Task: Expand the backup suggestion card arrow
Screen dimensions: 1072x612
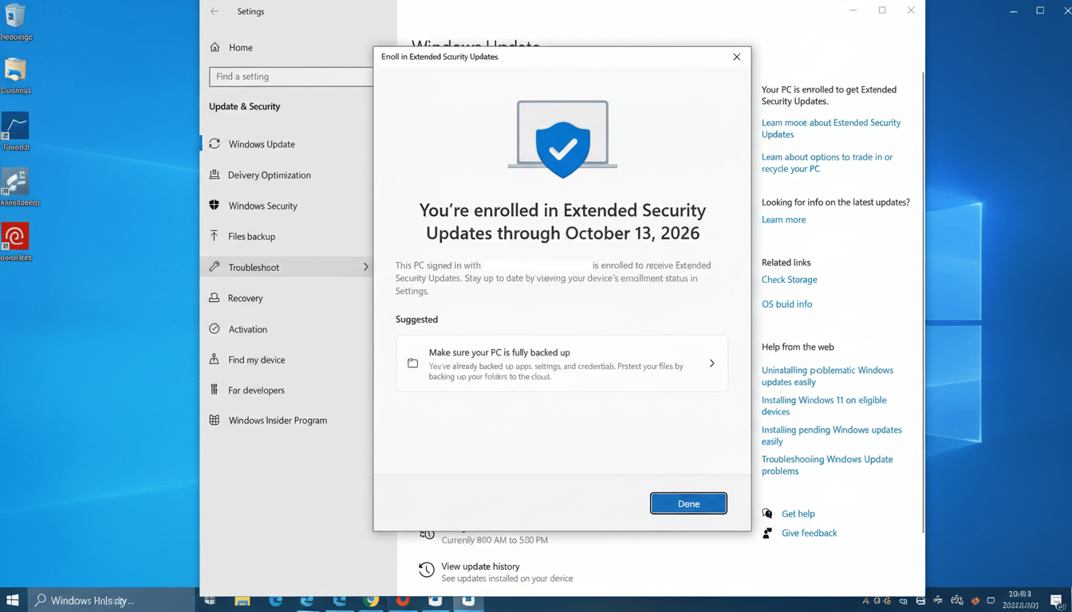Action: (711, 363)
